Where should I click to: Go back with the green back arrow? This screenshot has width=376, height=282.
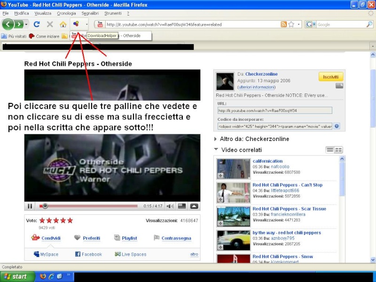[x=8, y=24]
